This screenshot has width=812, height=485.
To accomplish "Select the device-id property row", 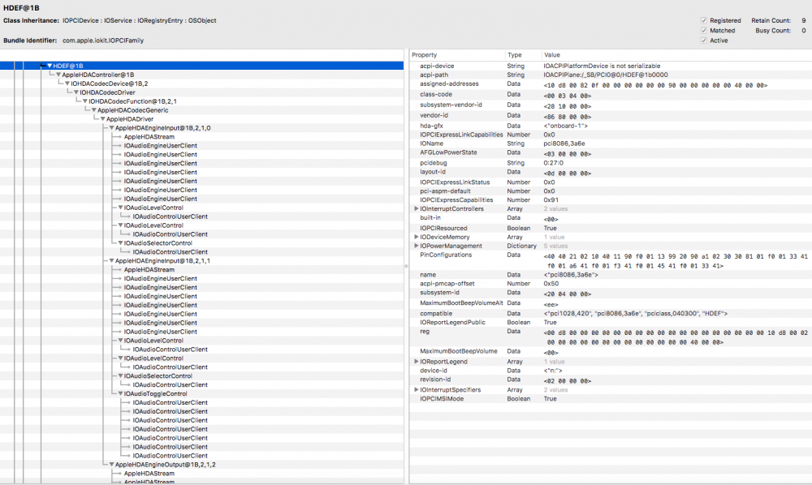I will [x=611, y=371].
